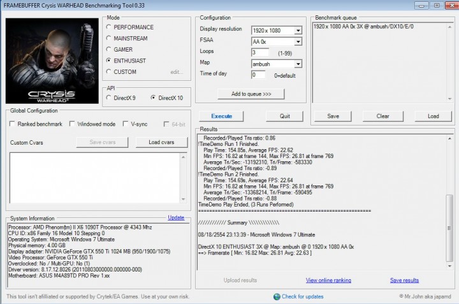Open the Display resolution dropdown
This screenshot has height=304, width=459.
[x=298, y=31]
